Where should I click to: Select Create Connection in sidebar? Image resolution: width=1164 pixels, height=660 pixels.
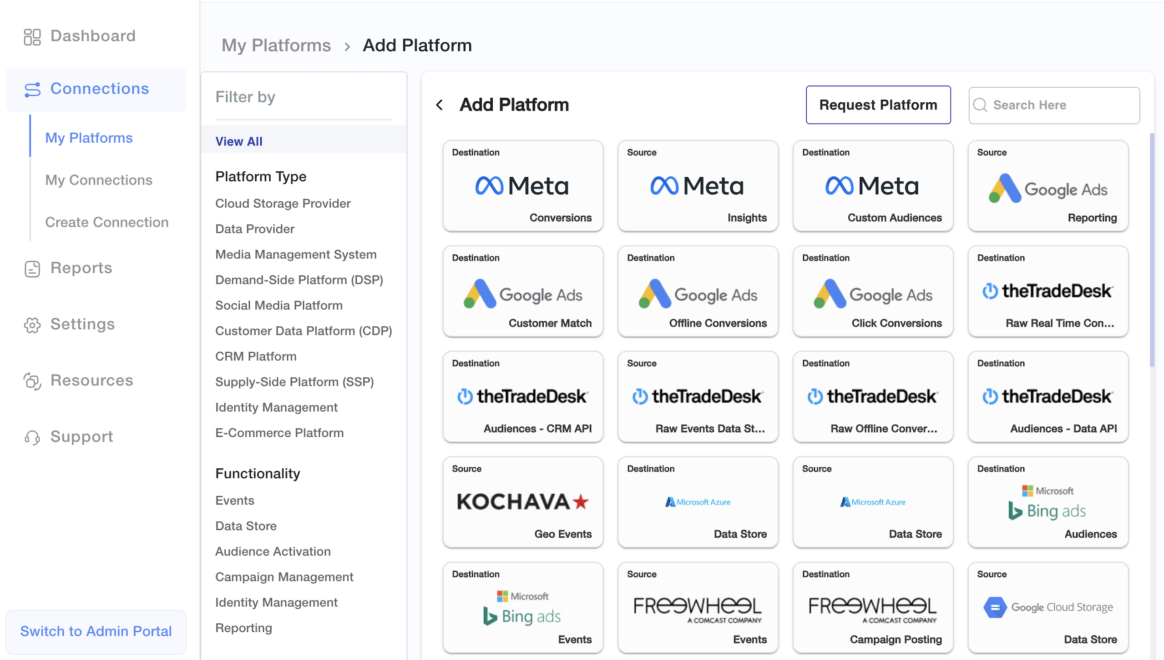[x=106, y=222]
